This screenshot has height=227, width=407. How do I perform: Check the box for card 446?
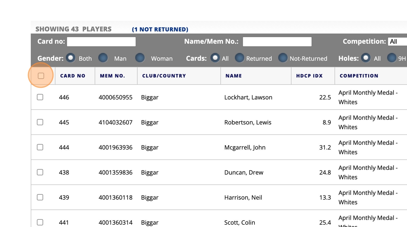pyautogui.click(x=40, y=97)
